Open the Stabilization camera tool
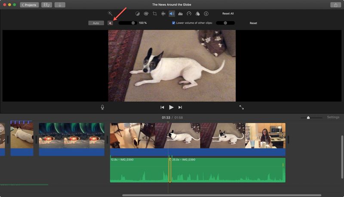Image resolution: width=344 pixels, height=197 pixels. (x=163, y=14)
